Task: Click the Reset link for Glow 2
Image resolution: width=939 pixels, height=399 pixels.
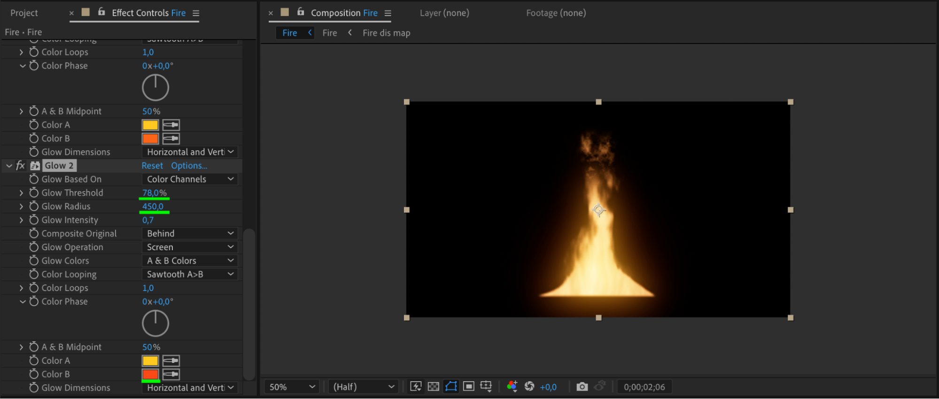Action: point(152,166)
